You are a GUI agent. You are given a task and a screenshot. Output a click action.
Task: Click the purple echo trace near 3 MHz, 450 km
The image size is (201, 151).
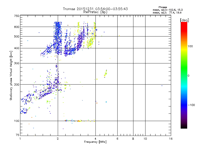coord(80,41)
